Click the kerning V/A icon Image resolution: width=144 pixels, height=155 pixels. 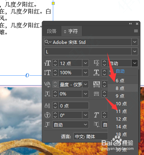click(47, 84)
